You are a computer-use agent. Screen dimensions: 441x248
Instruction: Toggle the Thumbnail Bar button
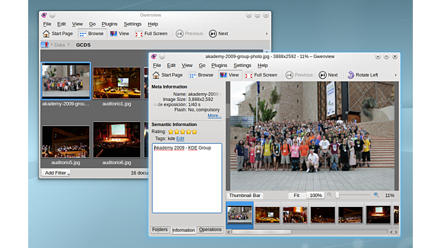click(x=245, y=195)
